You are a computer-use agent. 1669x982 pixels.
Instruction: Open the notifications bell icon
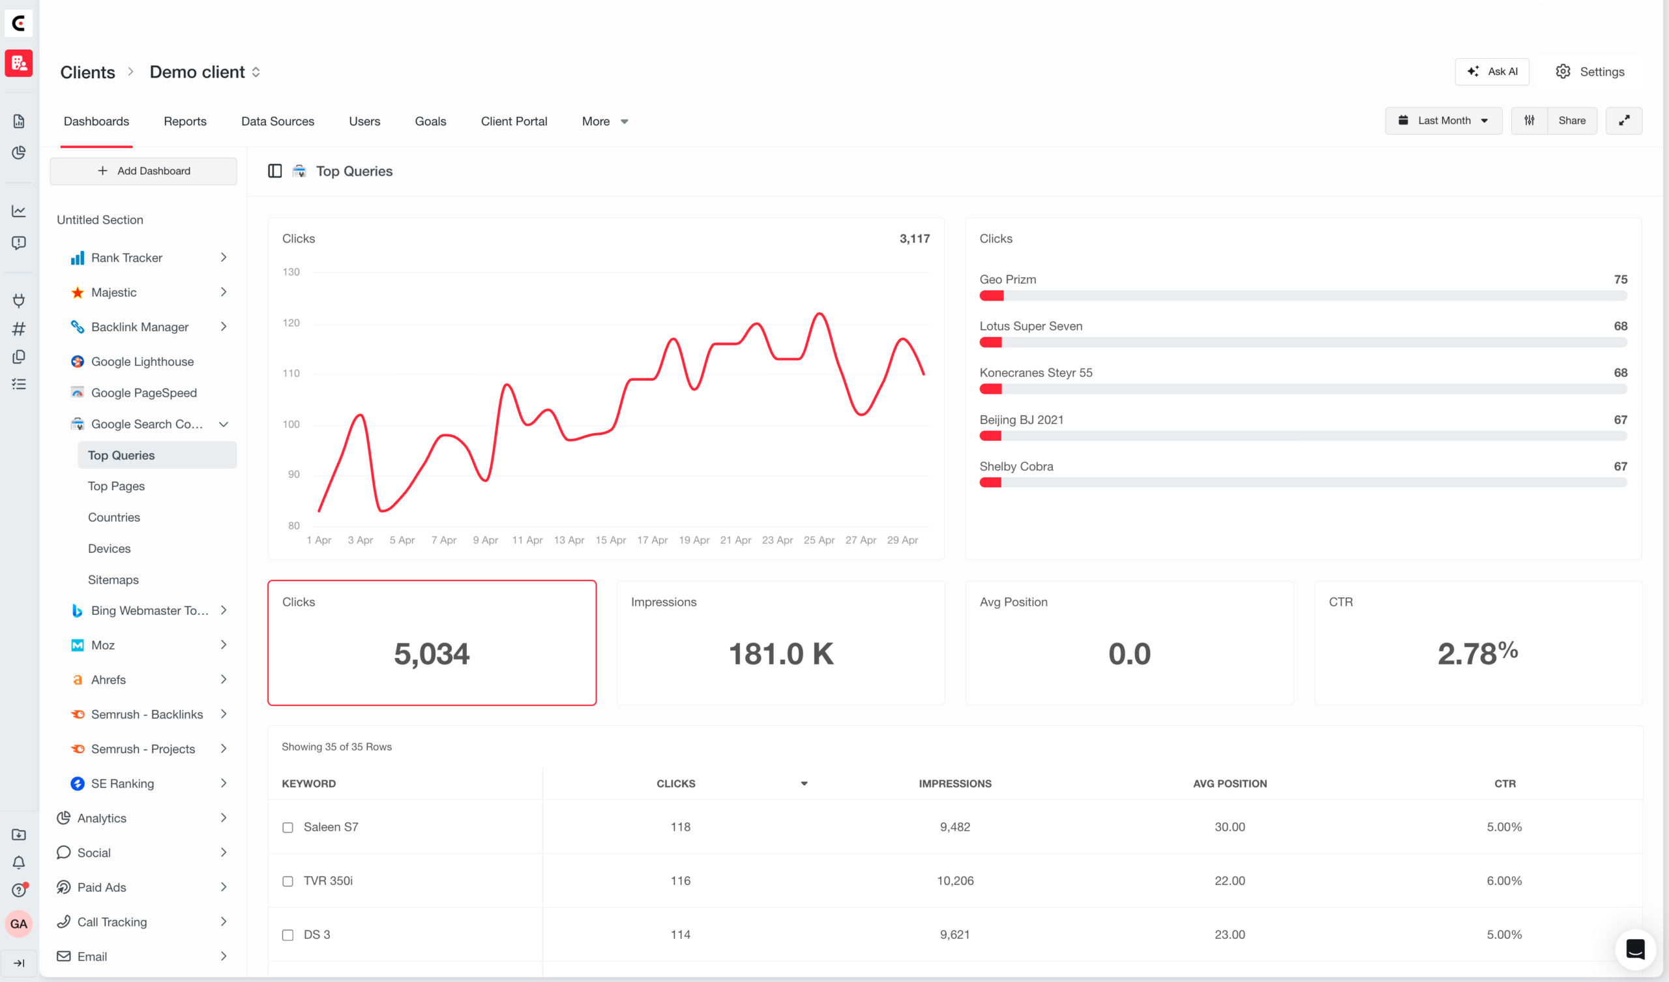point(18,862)
